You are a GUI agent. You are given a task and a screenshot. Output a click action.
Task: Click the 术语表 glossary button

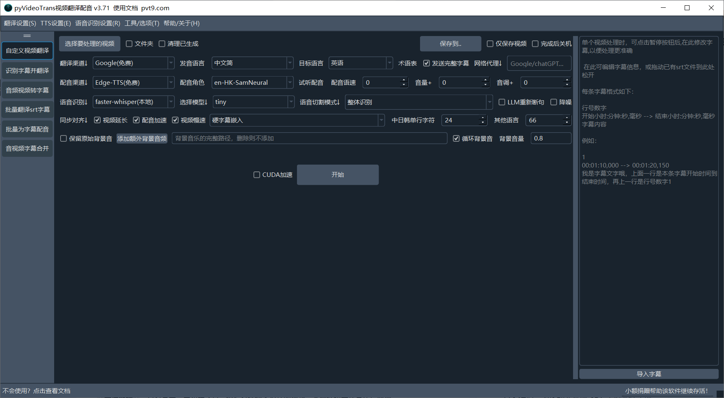coord(407,63)
